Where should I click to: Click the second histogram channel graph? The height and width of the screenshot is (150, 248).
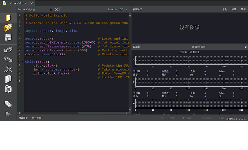point(191,82)
